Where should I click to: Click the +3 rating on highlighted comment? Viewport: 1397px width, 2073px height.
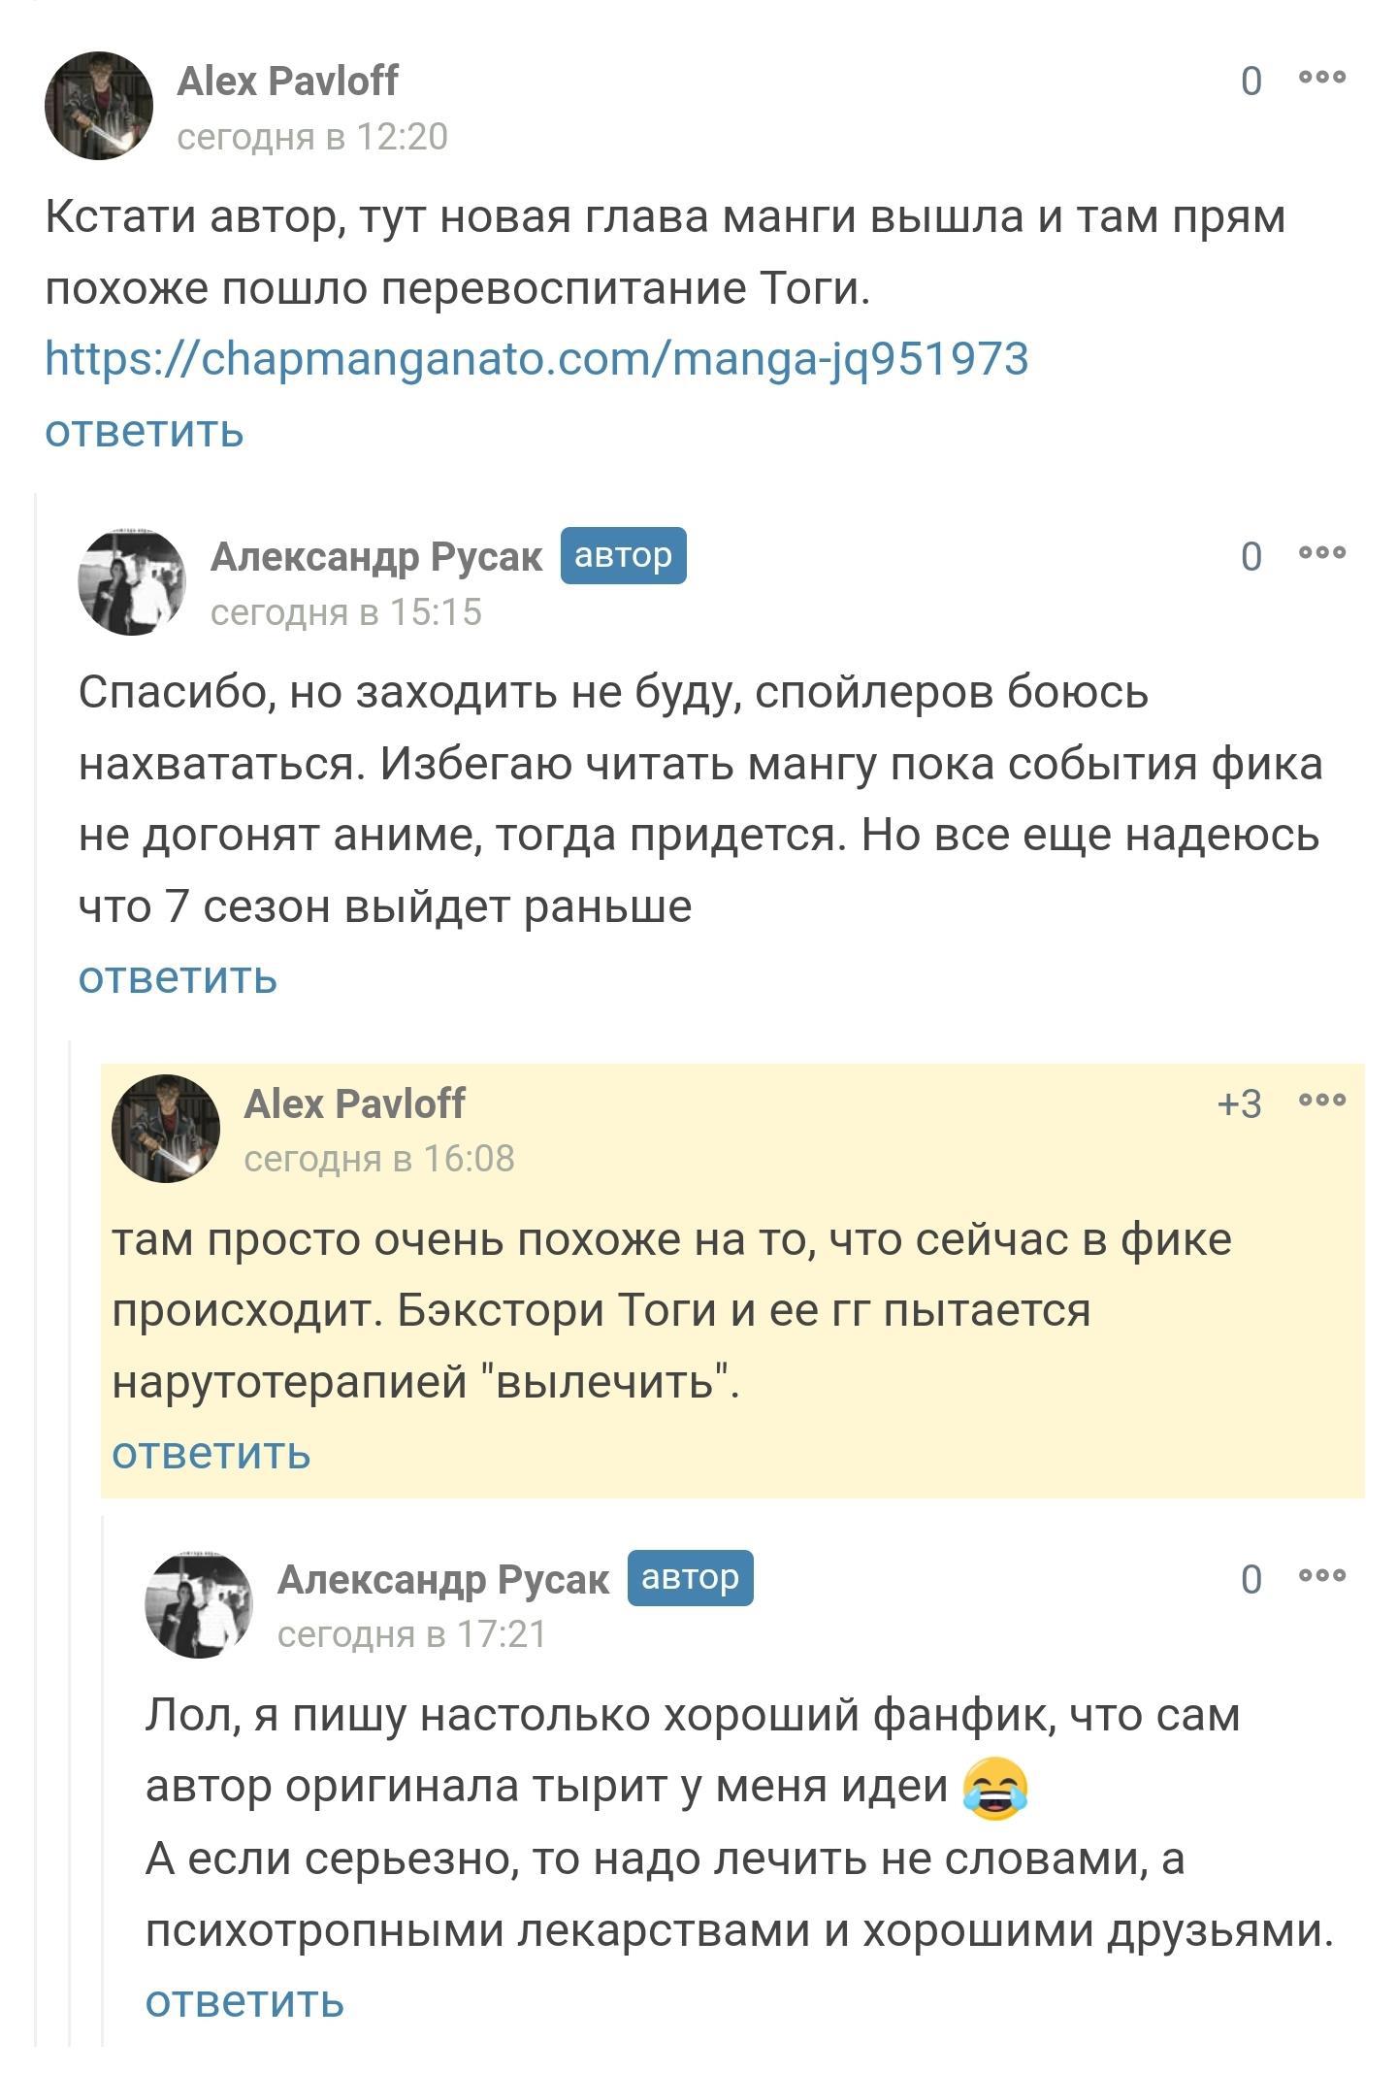pyautogui.click(x=1239, y=1103)
